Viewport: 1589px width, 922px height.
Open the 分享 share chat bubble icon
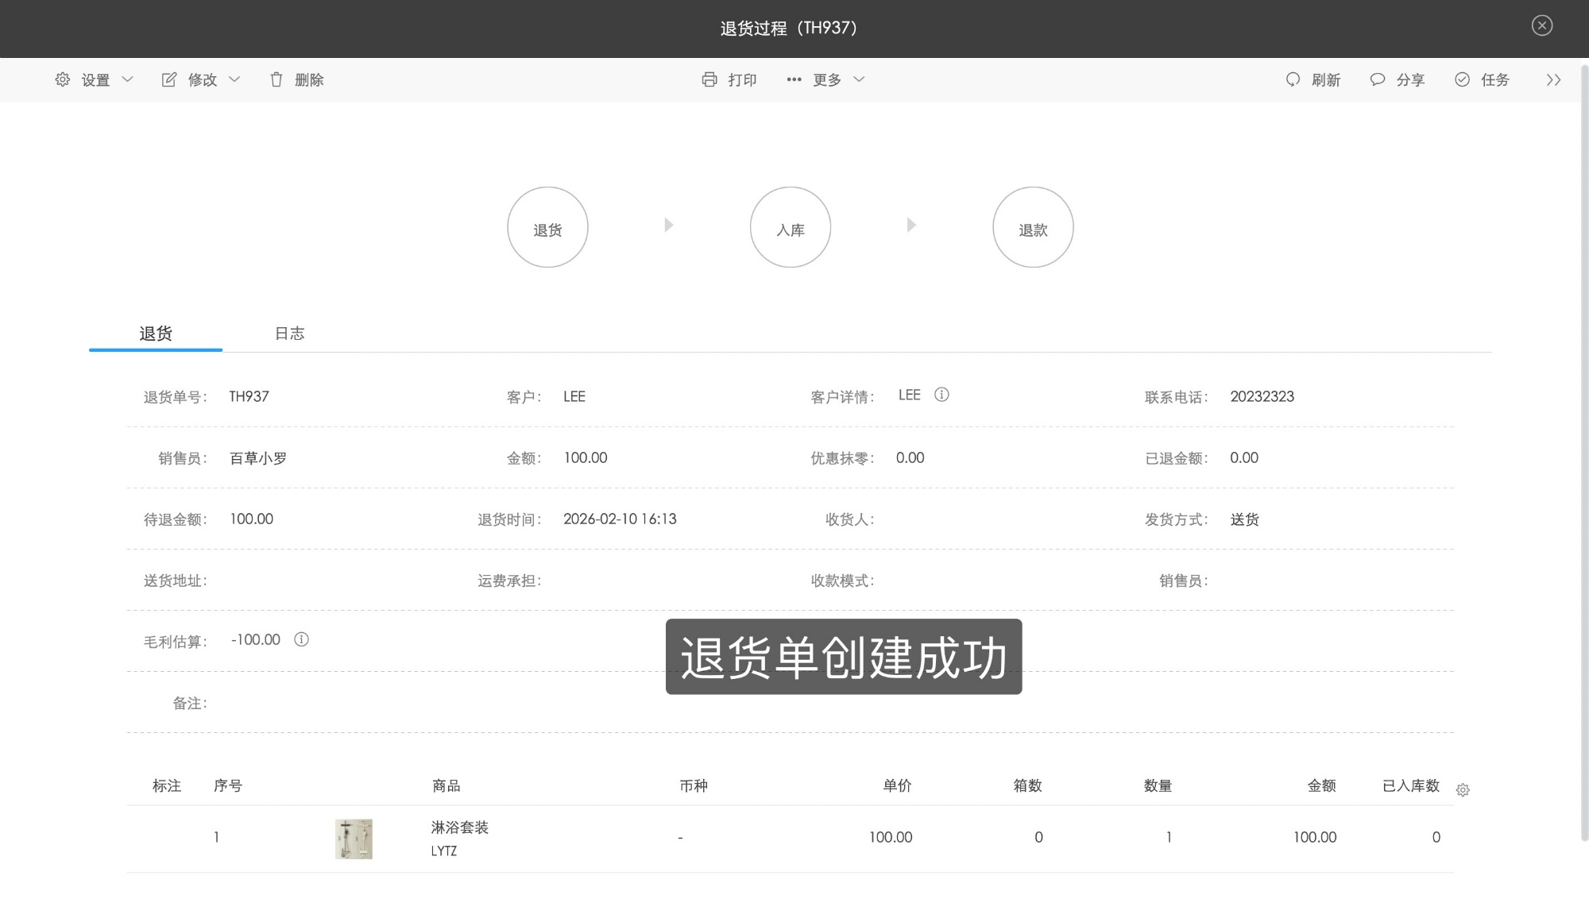tap(1377, 79)
